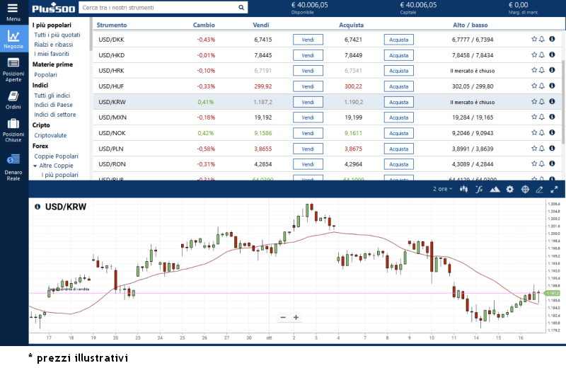Toggle favorite star for USD/NOK

pos(534,133)
